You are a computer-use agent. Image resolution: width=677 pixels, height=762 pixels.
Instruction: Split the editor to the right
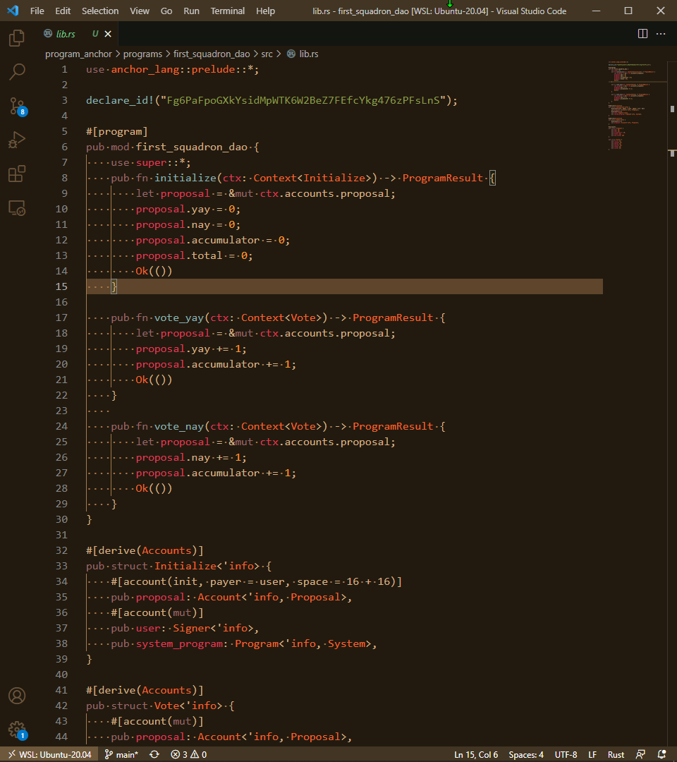pyautogui.click(x=642, y=34)
